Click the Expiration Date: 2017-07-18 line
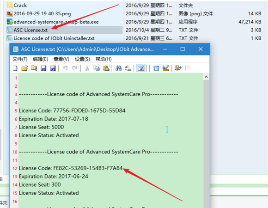268x208 pixels. (54, 119)
